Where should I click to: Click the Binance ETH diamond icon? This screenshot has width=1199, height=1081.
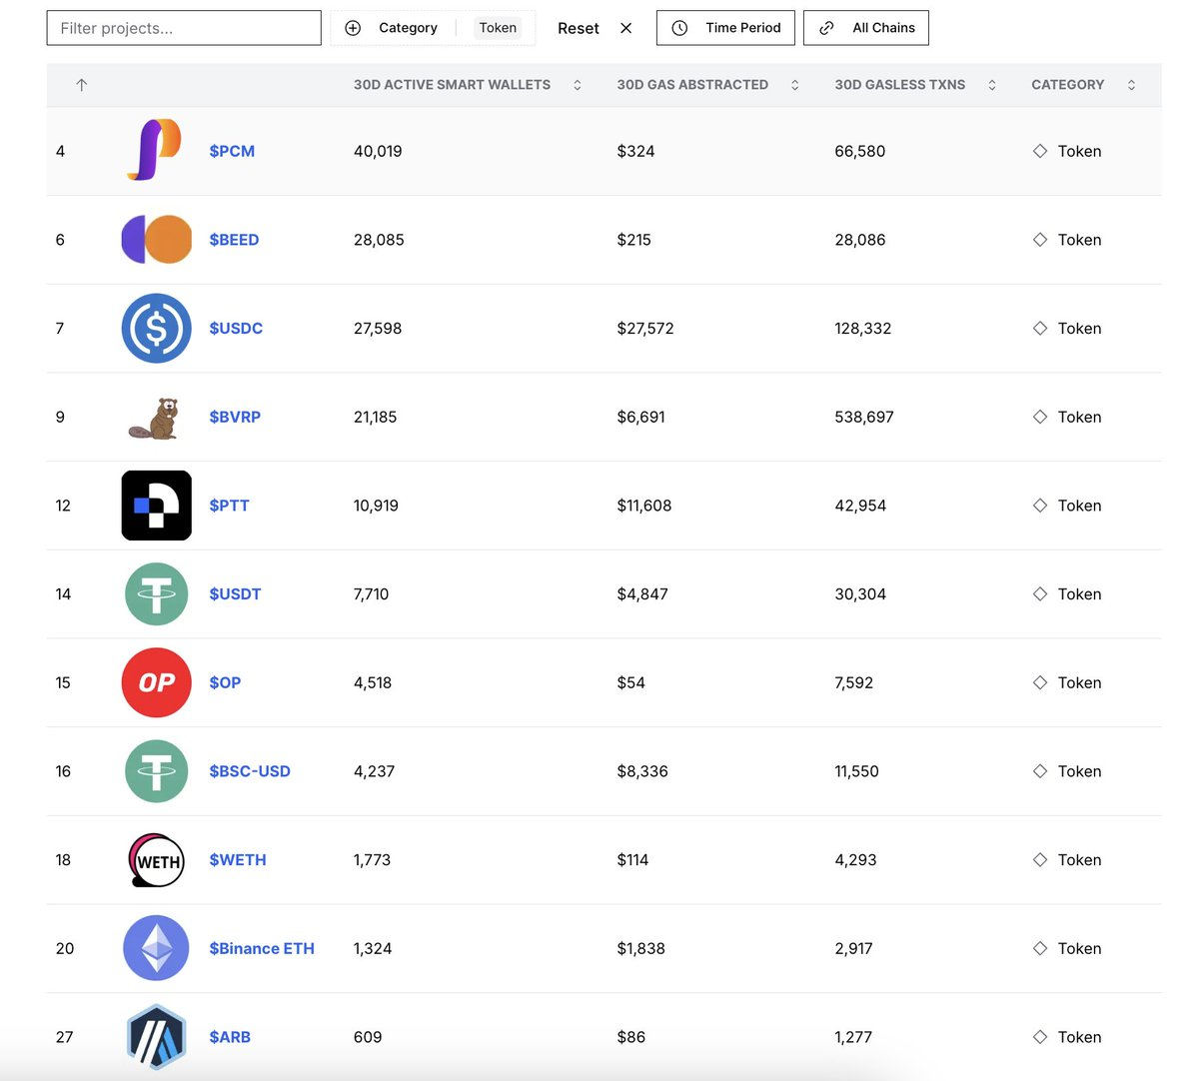pyautogui.click(x=156, y=948)
